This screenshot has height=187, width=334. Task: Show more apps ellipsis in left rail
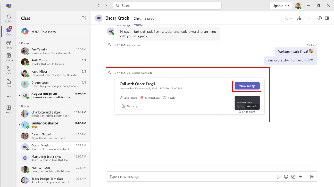click(x=8, y=96)
